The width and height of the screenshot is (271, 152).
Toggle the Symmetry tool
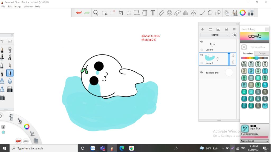193,13
